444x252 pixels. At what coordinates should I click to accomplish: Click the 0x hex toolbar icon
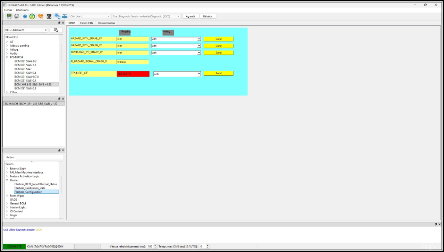(49, 16)
